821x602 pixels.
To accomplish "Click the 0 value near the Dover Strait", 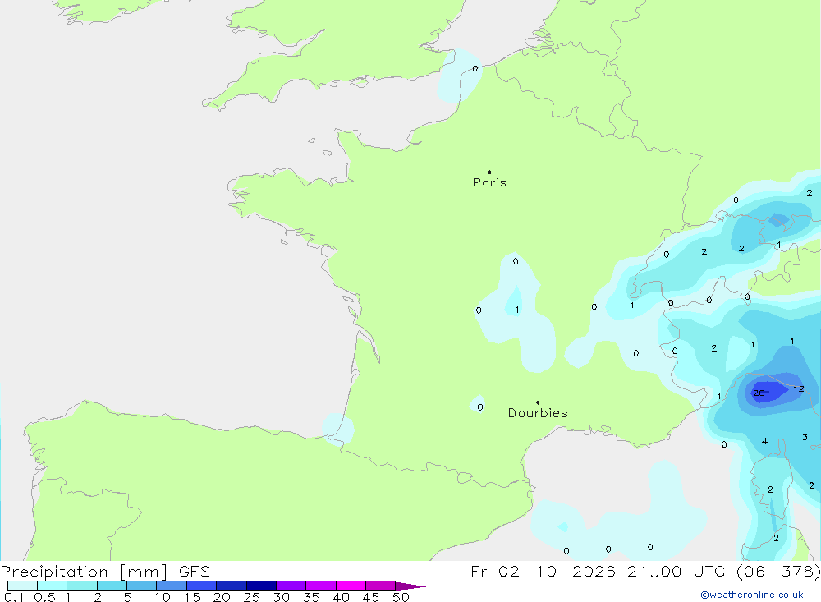I will [x=475, y=69].
